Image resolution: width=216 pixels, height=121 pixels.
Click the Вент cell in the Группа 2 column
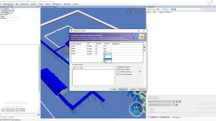[107, 49]
